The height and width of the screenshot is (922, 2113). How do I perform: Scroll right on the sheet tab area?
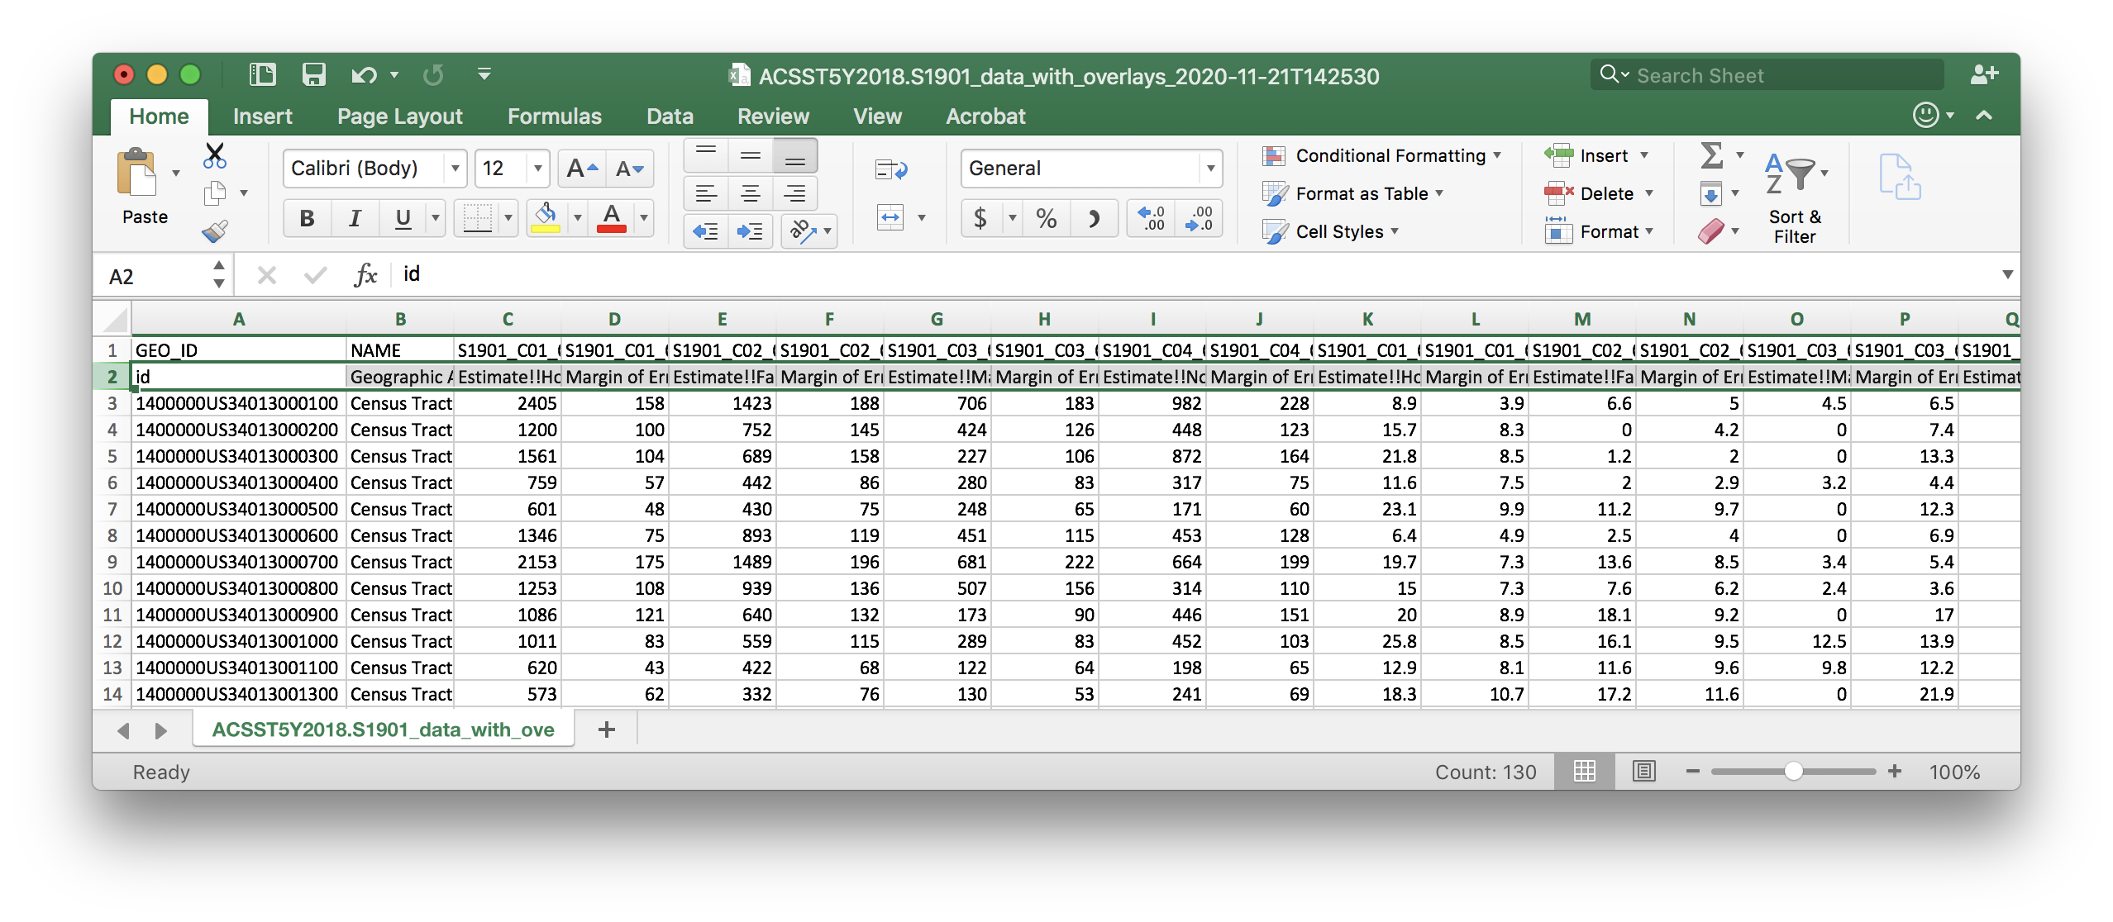[x=160, y=731]
